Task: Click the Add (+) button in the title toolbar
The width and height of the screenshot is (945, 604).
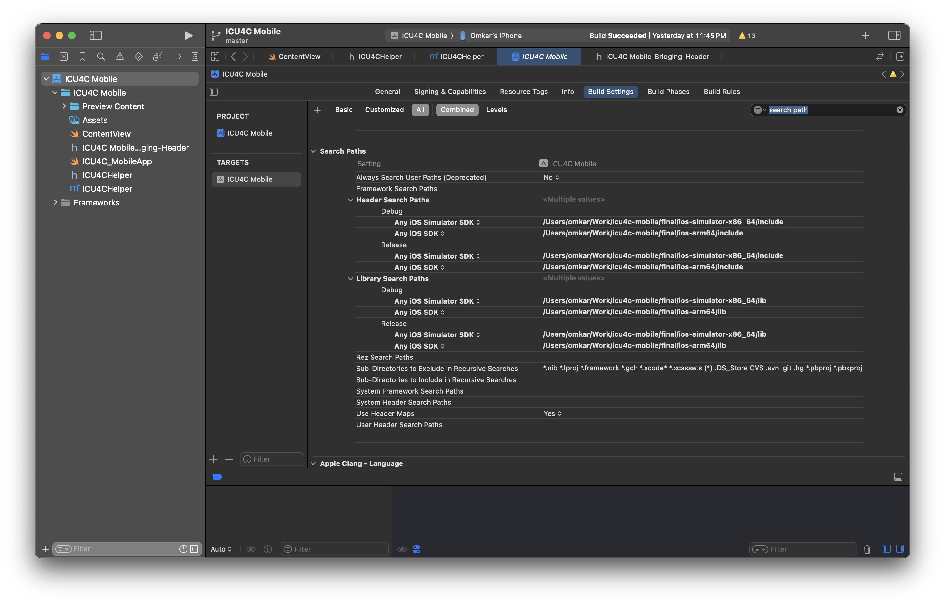Action: [x=865, y=36]
